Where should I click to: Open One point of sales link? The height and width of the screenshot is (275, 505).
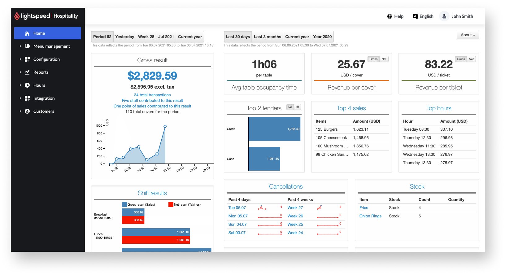pos(152,106)
